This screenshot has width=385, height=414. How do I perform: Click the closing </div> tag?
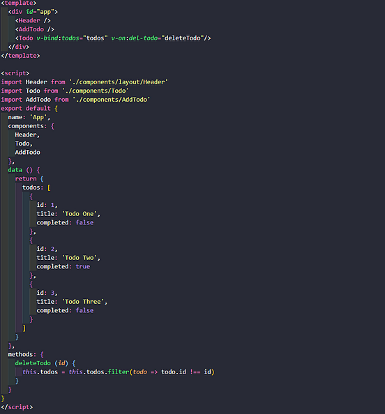coord(19,47)
